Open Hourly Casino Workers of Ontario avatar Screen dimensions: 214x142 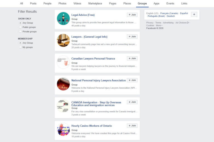click(63, 130)
